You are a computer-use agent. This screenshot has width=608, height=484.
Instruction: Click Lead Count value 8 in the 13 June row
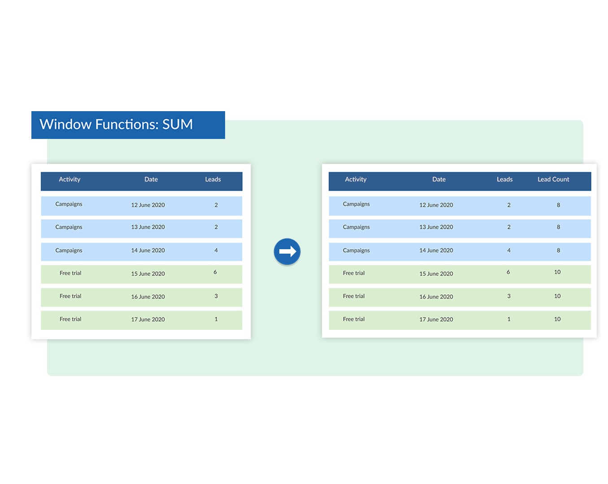tap(558, 227)
